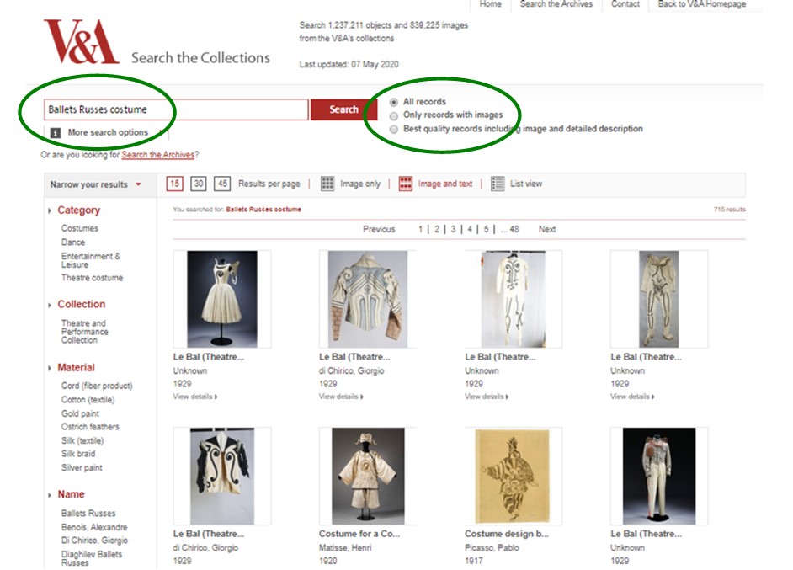The width and height of the screenshot is (793, 570).
Task: Switch to List view icon
Action: point(498,184)
